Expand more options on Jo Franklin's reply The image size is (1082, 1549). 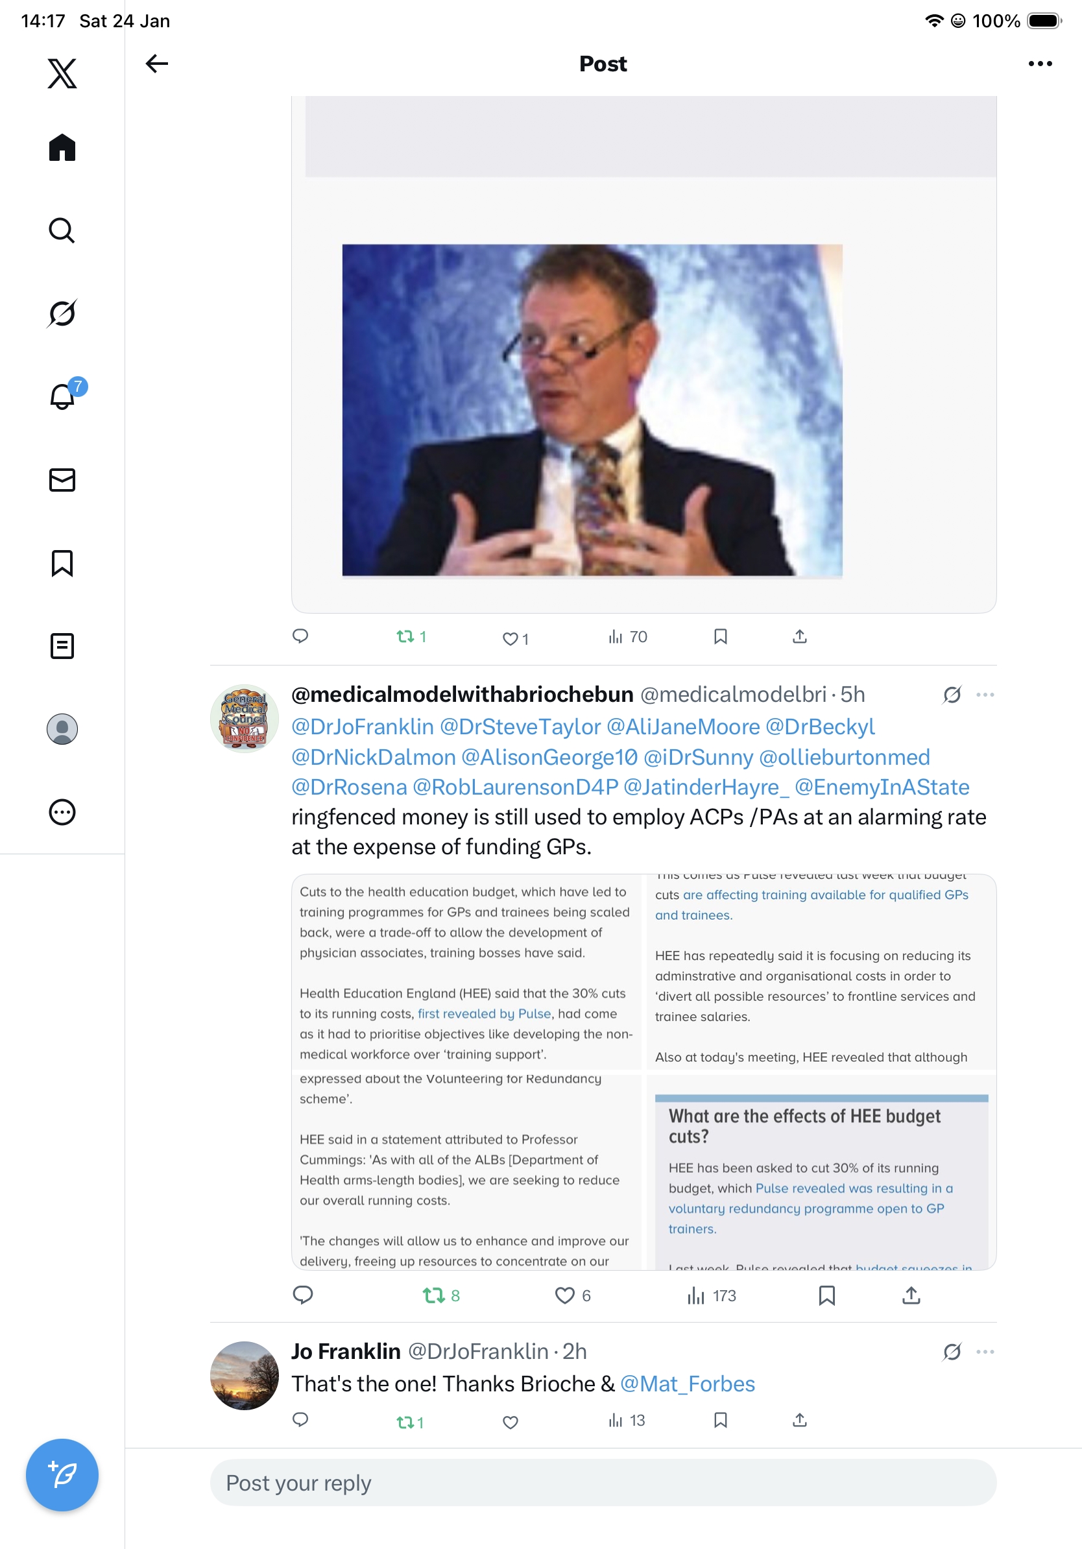click(985, 1351)
